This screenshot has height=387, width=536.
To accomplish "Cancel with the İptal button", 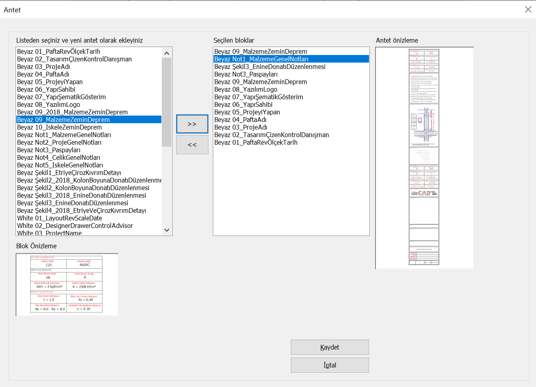I will click(330, 365).
